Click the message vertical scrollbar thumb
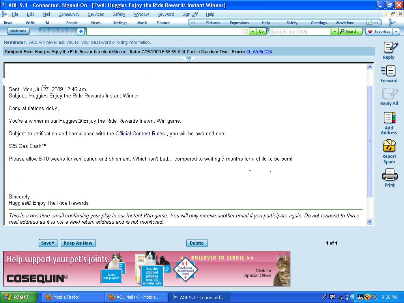404x303 pixels. [370, 141]
